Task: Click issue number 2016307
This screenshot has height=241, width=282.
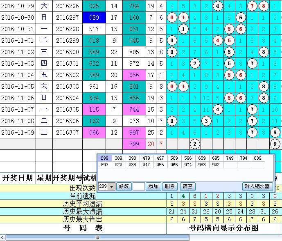Action: 68,133
